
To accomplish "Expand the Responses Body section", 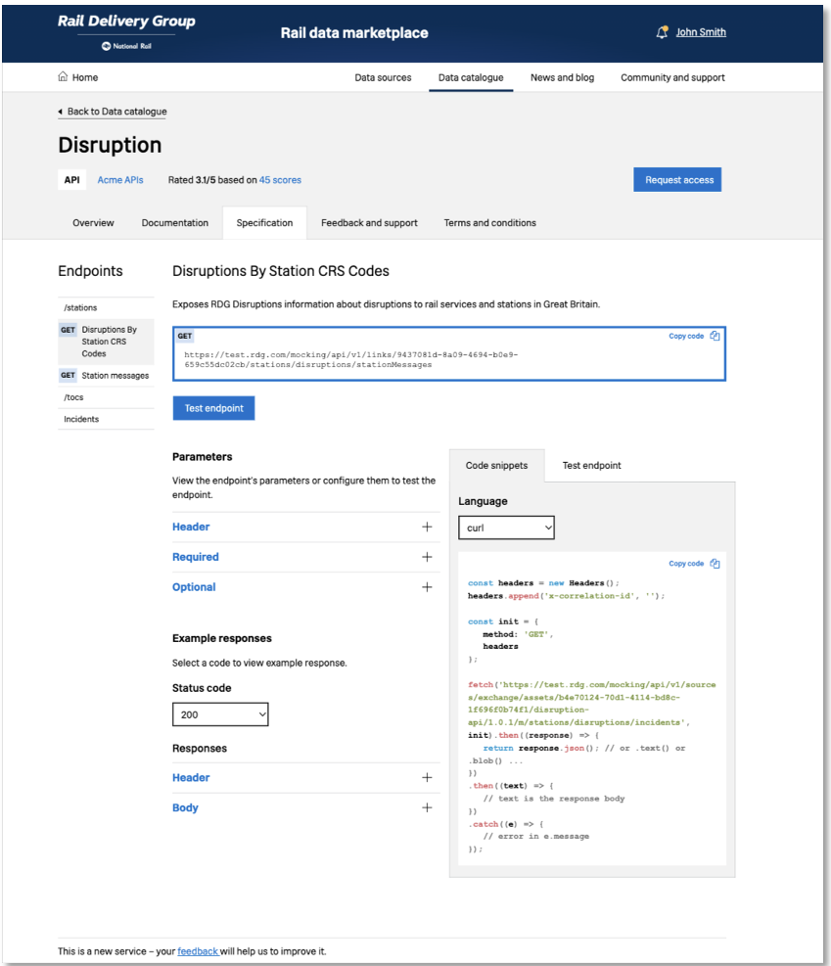I will pos(427,808).
